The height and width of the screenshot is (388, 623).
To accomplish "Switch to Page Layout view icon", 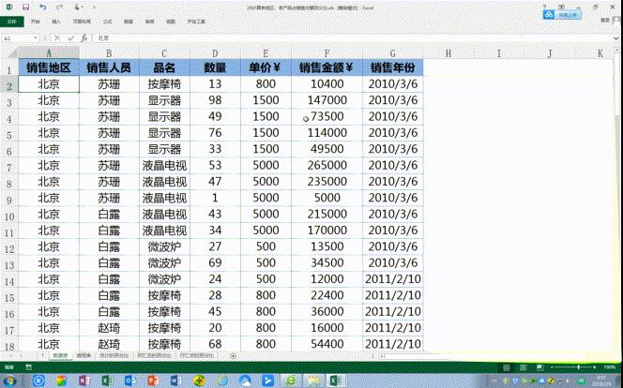I will coord(524,367).
